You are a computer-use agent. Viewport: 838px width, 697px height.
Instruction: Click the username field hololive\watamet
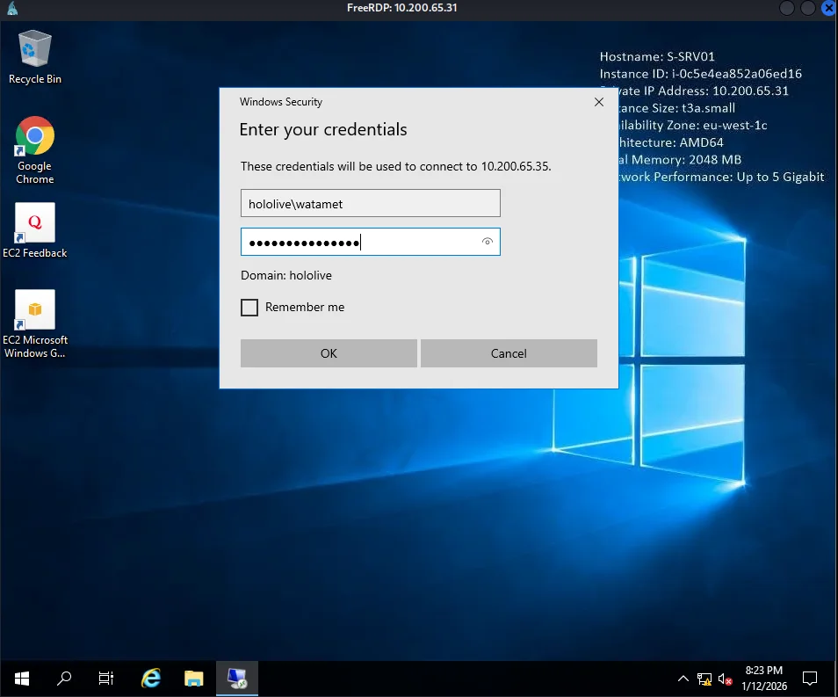point(370,203)
